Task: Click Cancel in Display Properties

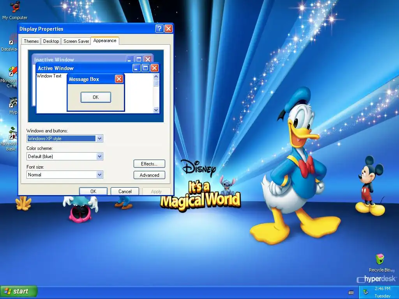Action: pyautogui.click(x=125, y=191)
